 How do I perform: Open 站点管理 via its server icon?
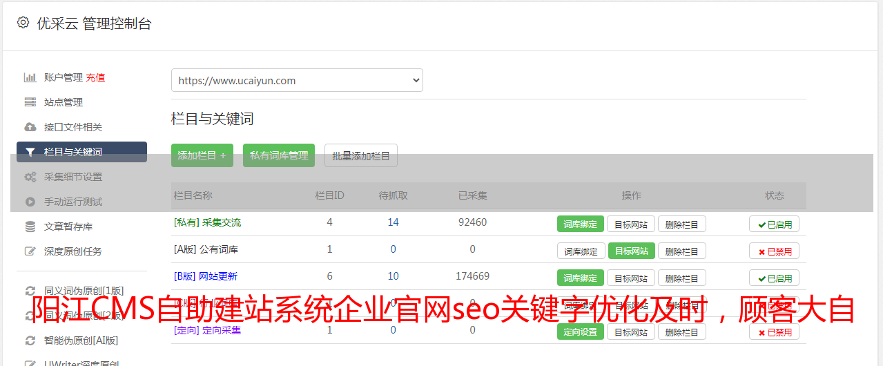tap(30, 102)
